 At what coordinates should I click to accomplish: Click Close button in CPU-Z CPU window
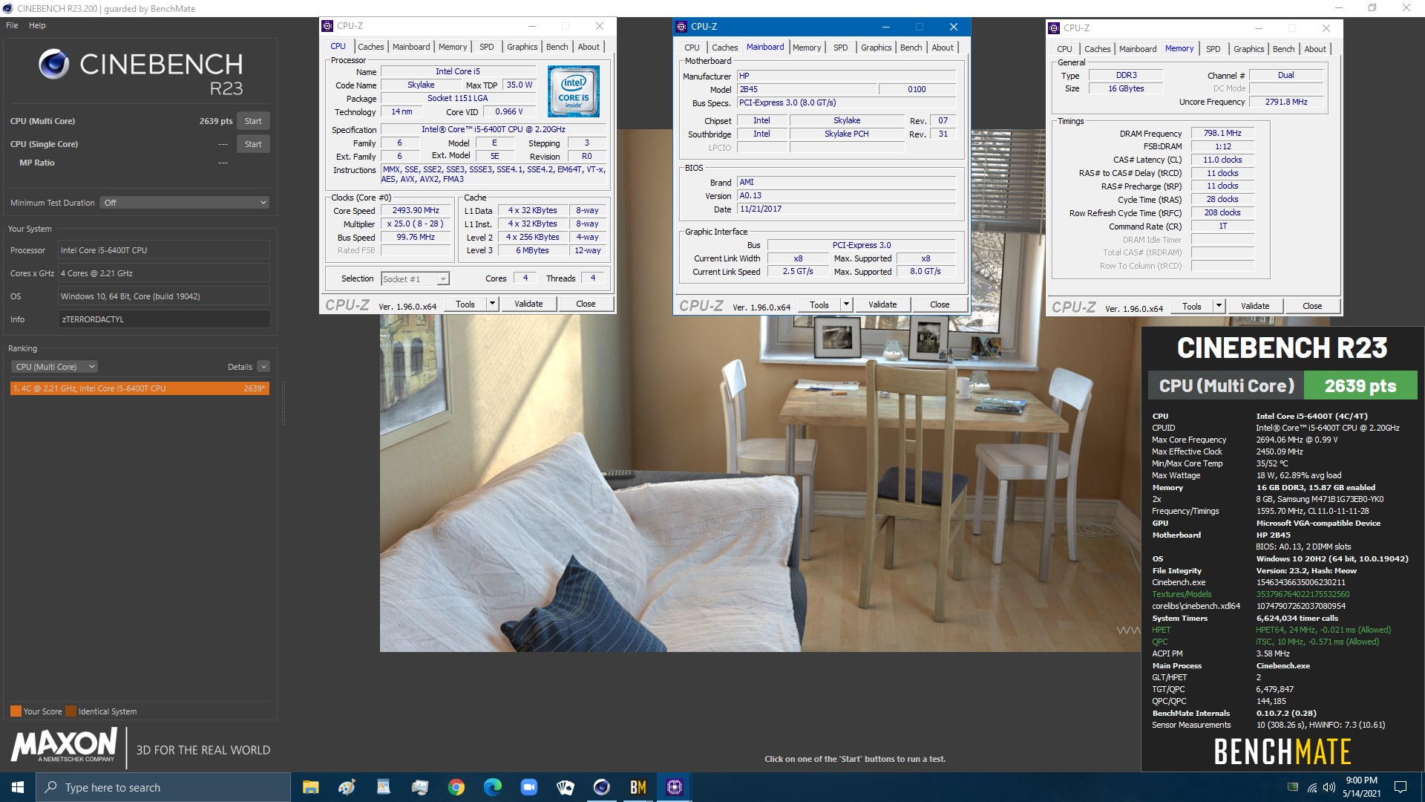pos(586,304)
